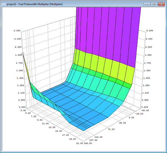This screenshot has width=167, height=153.
Task: Click bottom-left axis label 19.00
Action: (73, 139)
